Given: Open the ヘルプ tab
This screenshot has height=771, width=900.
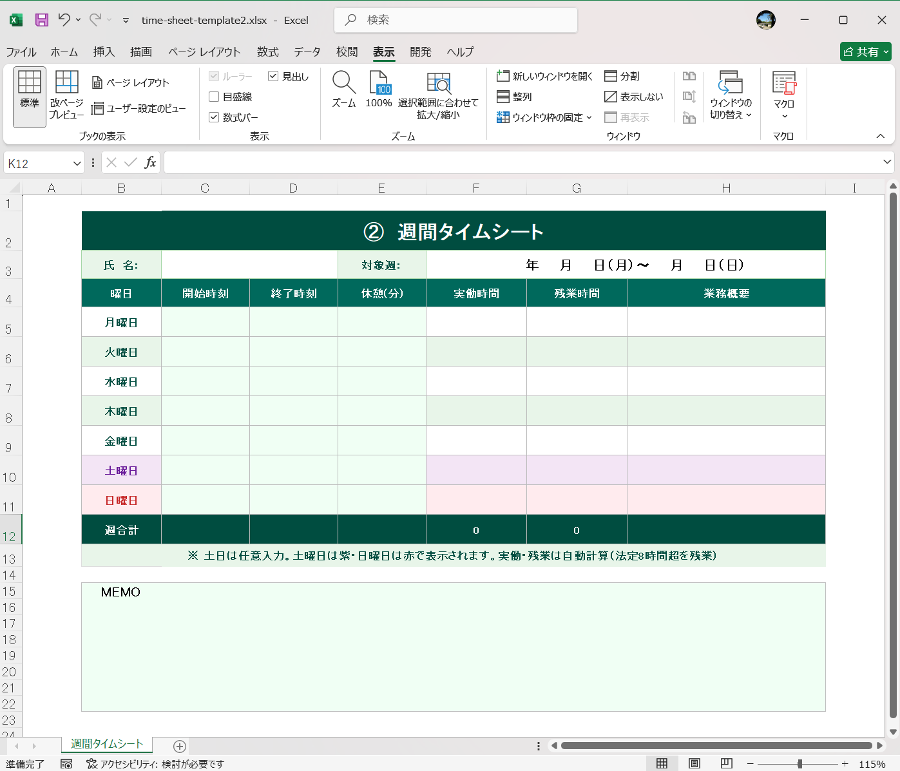Looking at the screenshot, I should (x=460, y=52).
